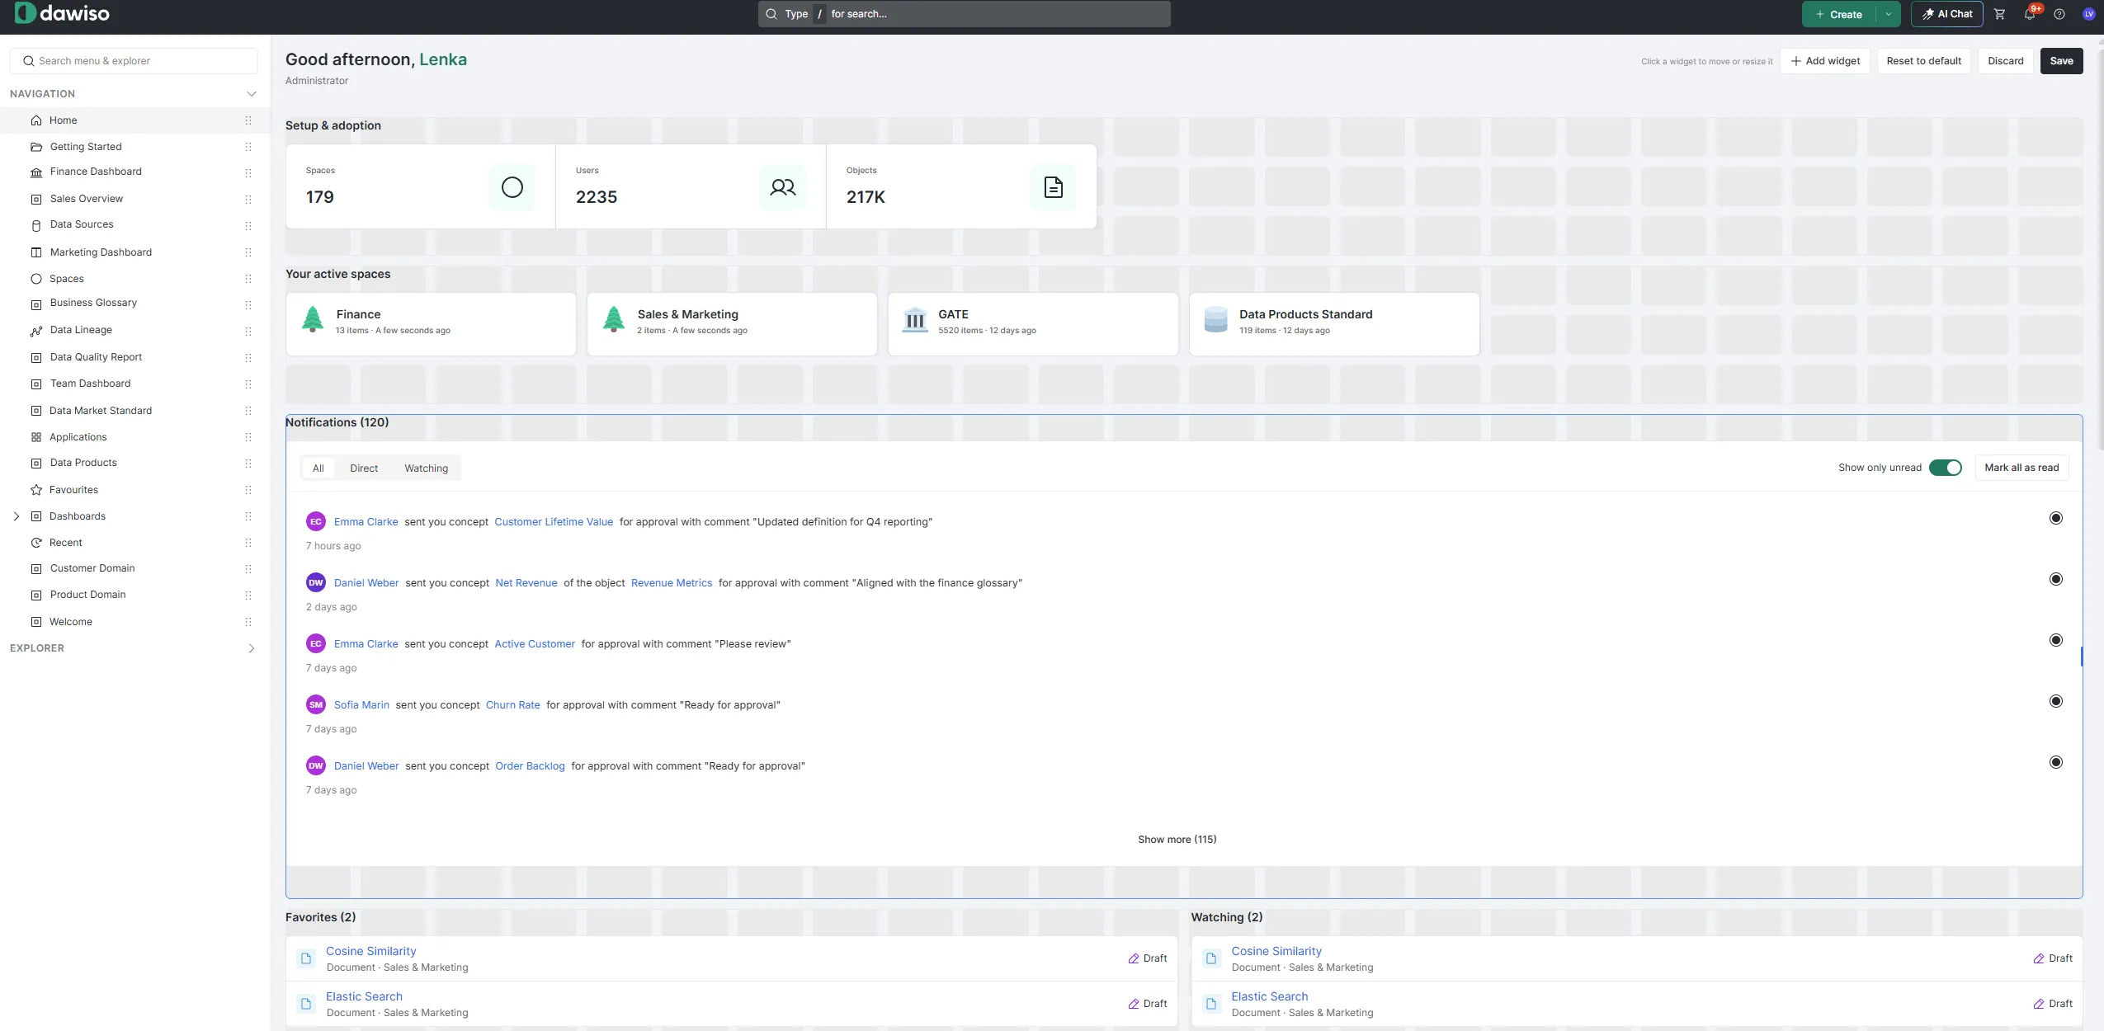
Task: Open the notifications bell icon
Action: point(2030,14)
